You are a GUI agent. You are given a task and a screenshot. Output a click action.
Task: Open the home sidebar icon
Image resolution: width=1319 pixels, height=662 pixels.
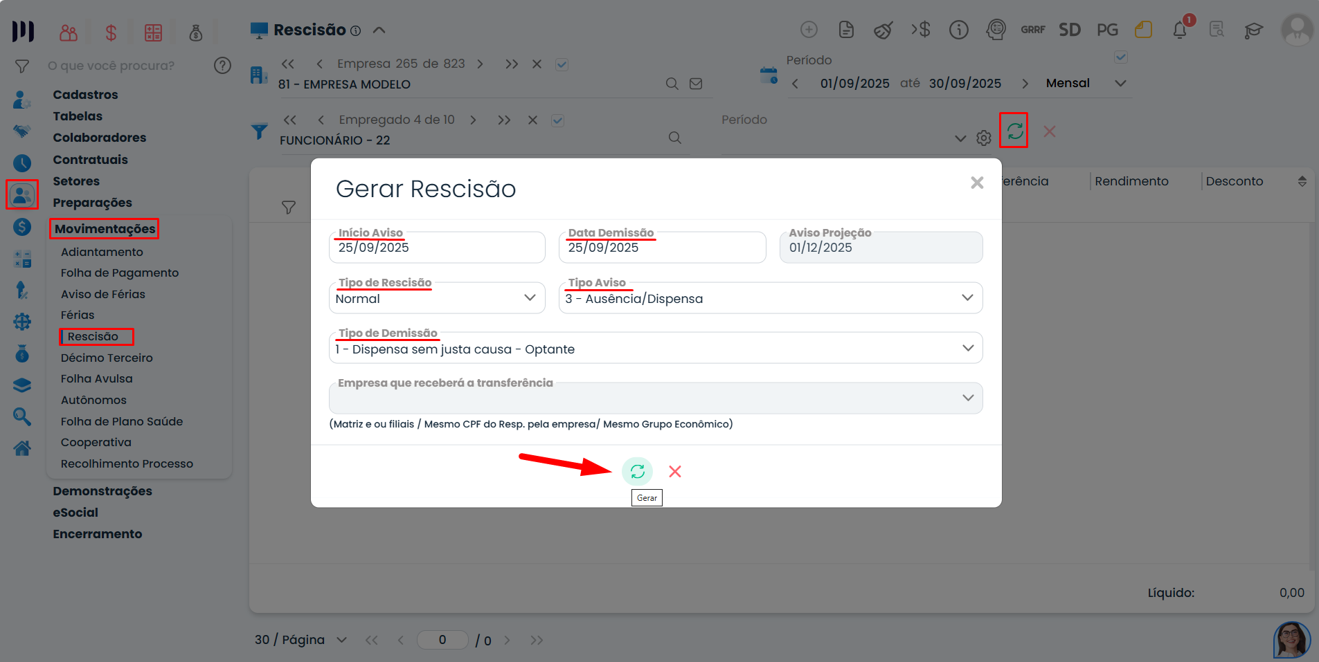pos(22,448)
